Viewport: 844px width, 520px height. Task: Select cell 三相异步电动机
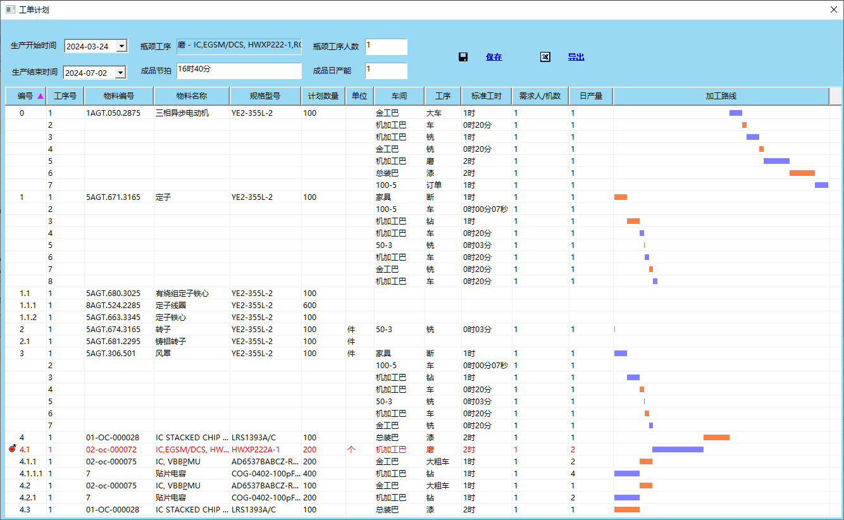coord(192,113)
